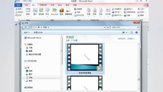Open the 页眉 header menu
This screenshot has height=92, width=163.
point(88,12)
